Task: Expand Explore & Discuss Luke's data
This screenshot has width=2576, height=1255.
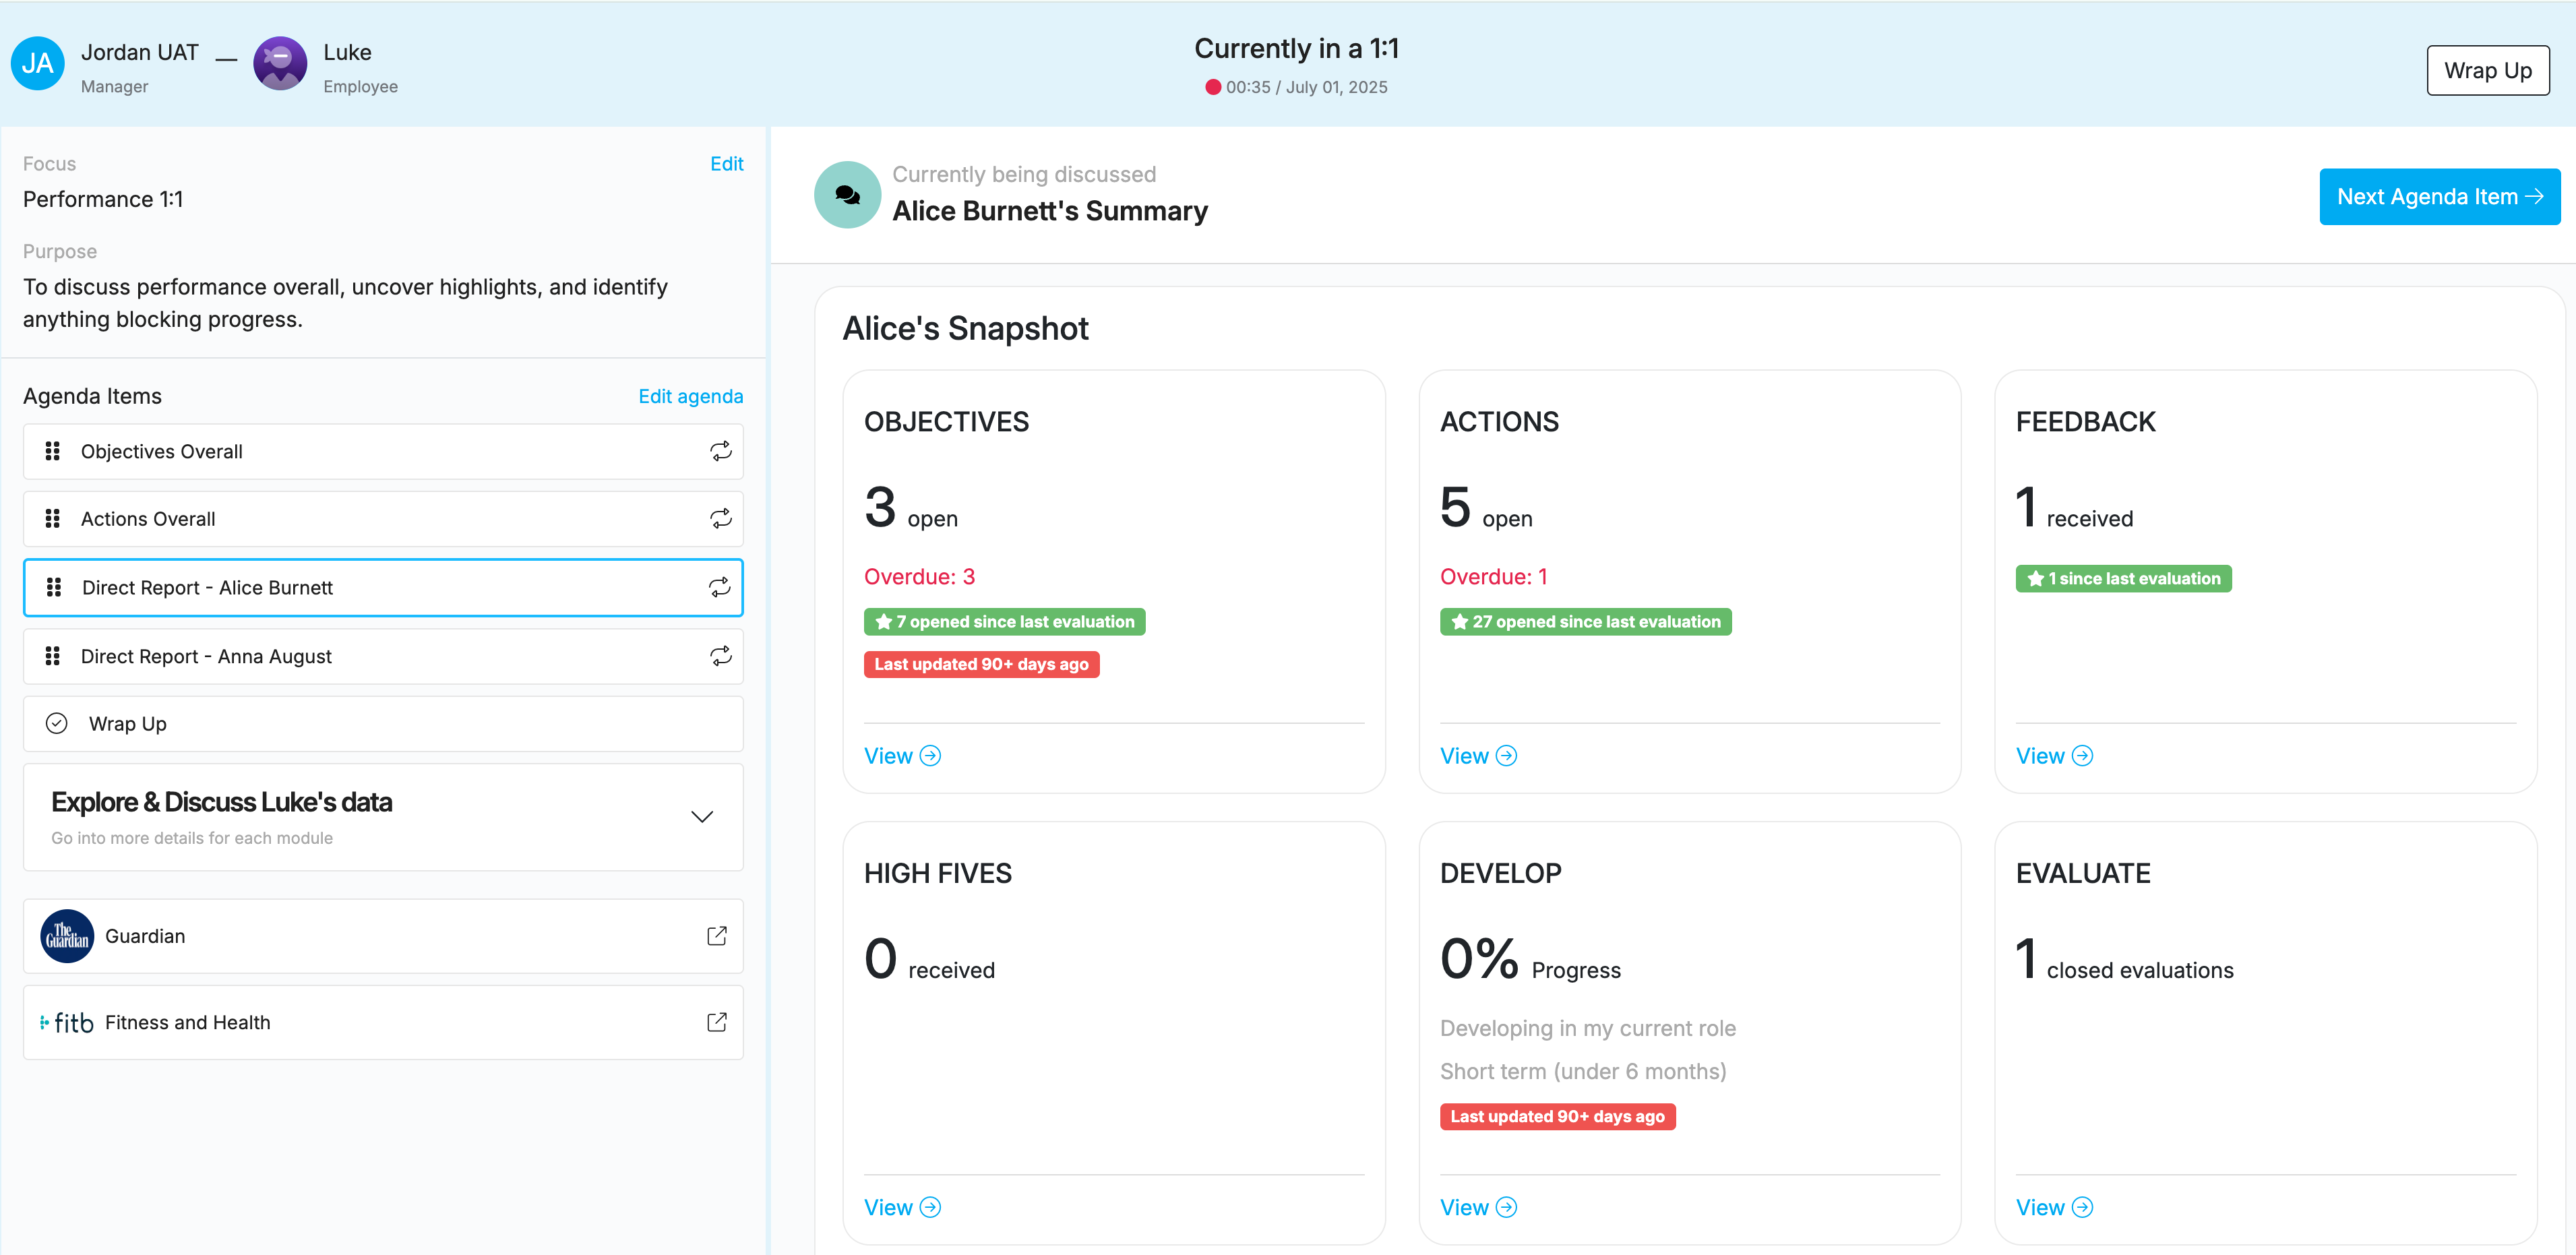Action: (x=702, y=817)
